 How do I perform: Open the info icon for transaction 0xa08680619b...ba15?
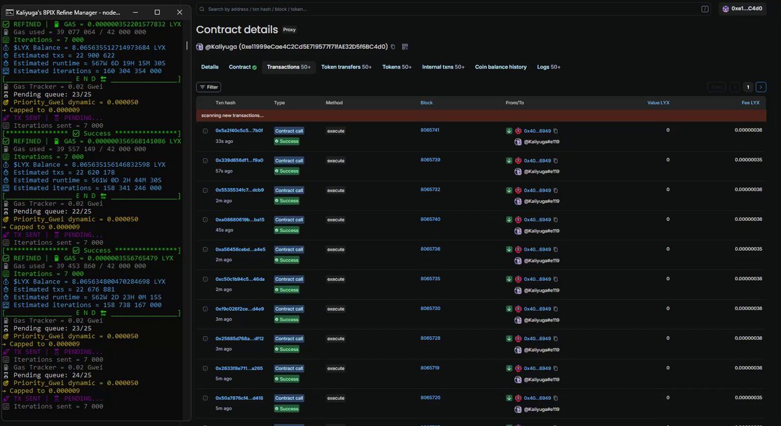pos(205,220)
